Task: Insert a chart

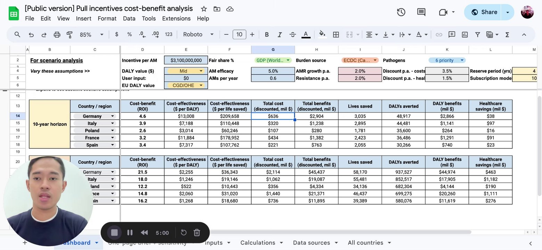Action: click(465, 34)
